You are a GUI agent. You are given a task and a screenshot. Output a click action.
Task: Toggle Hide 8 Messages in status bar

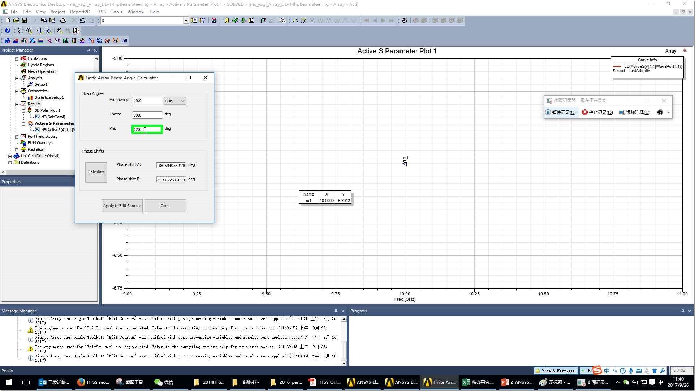click(x=555, y=371)
